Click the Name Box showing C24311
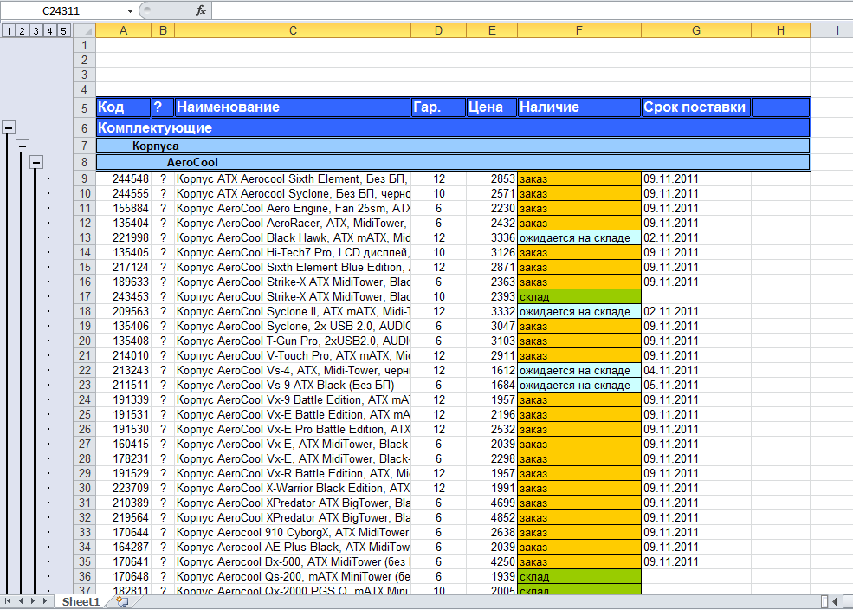This screenshot has width=853, height=610. coord(61,11)
